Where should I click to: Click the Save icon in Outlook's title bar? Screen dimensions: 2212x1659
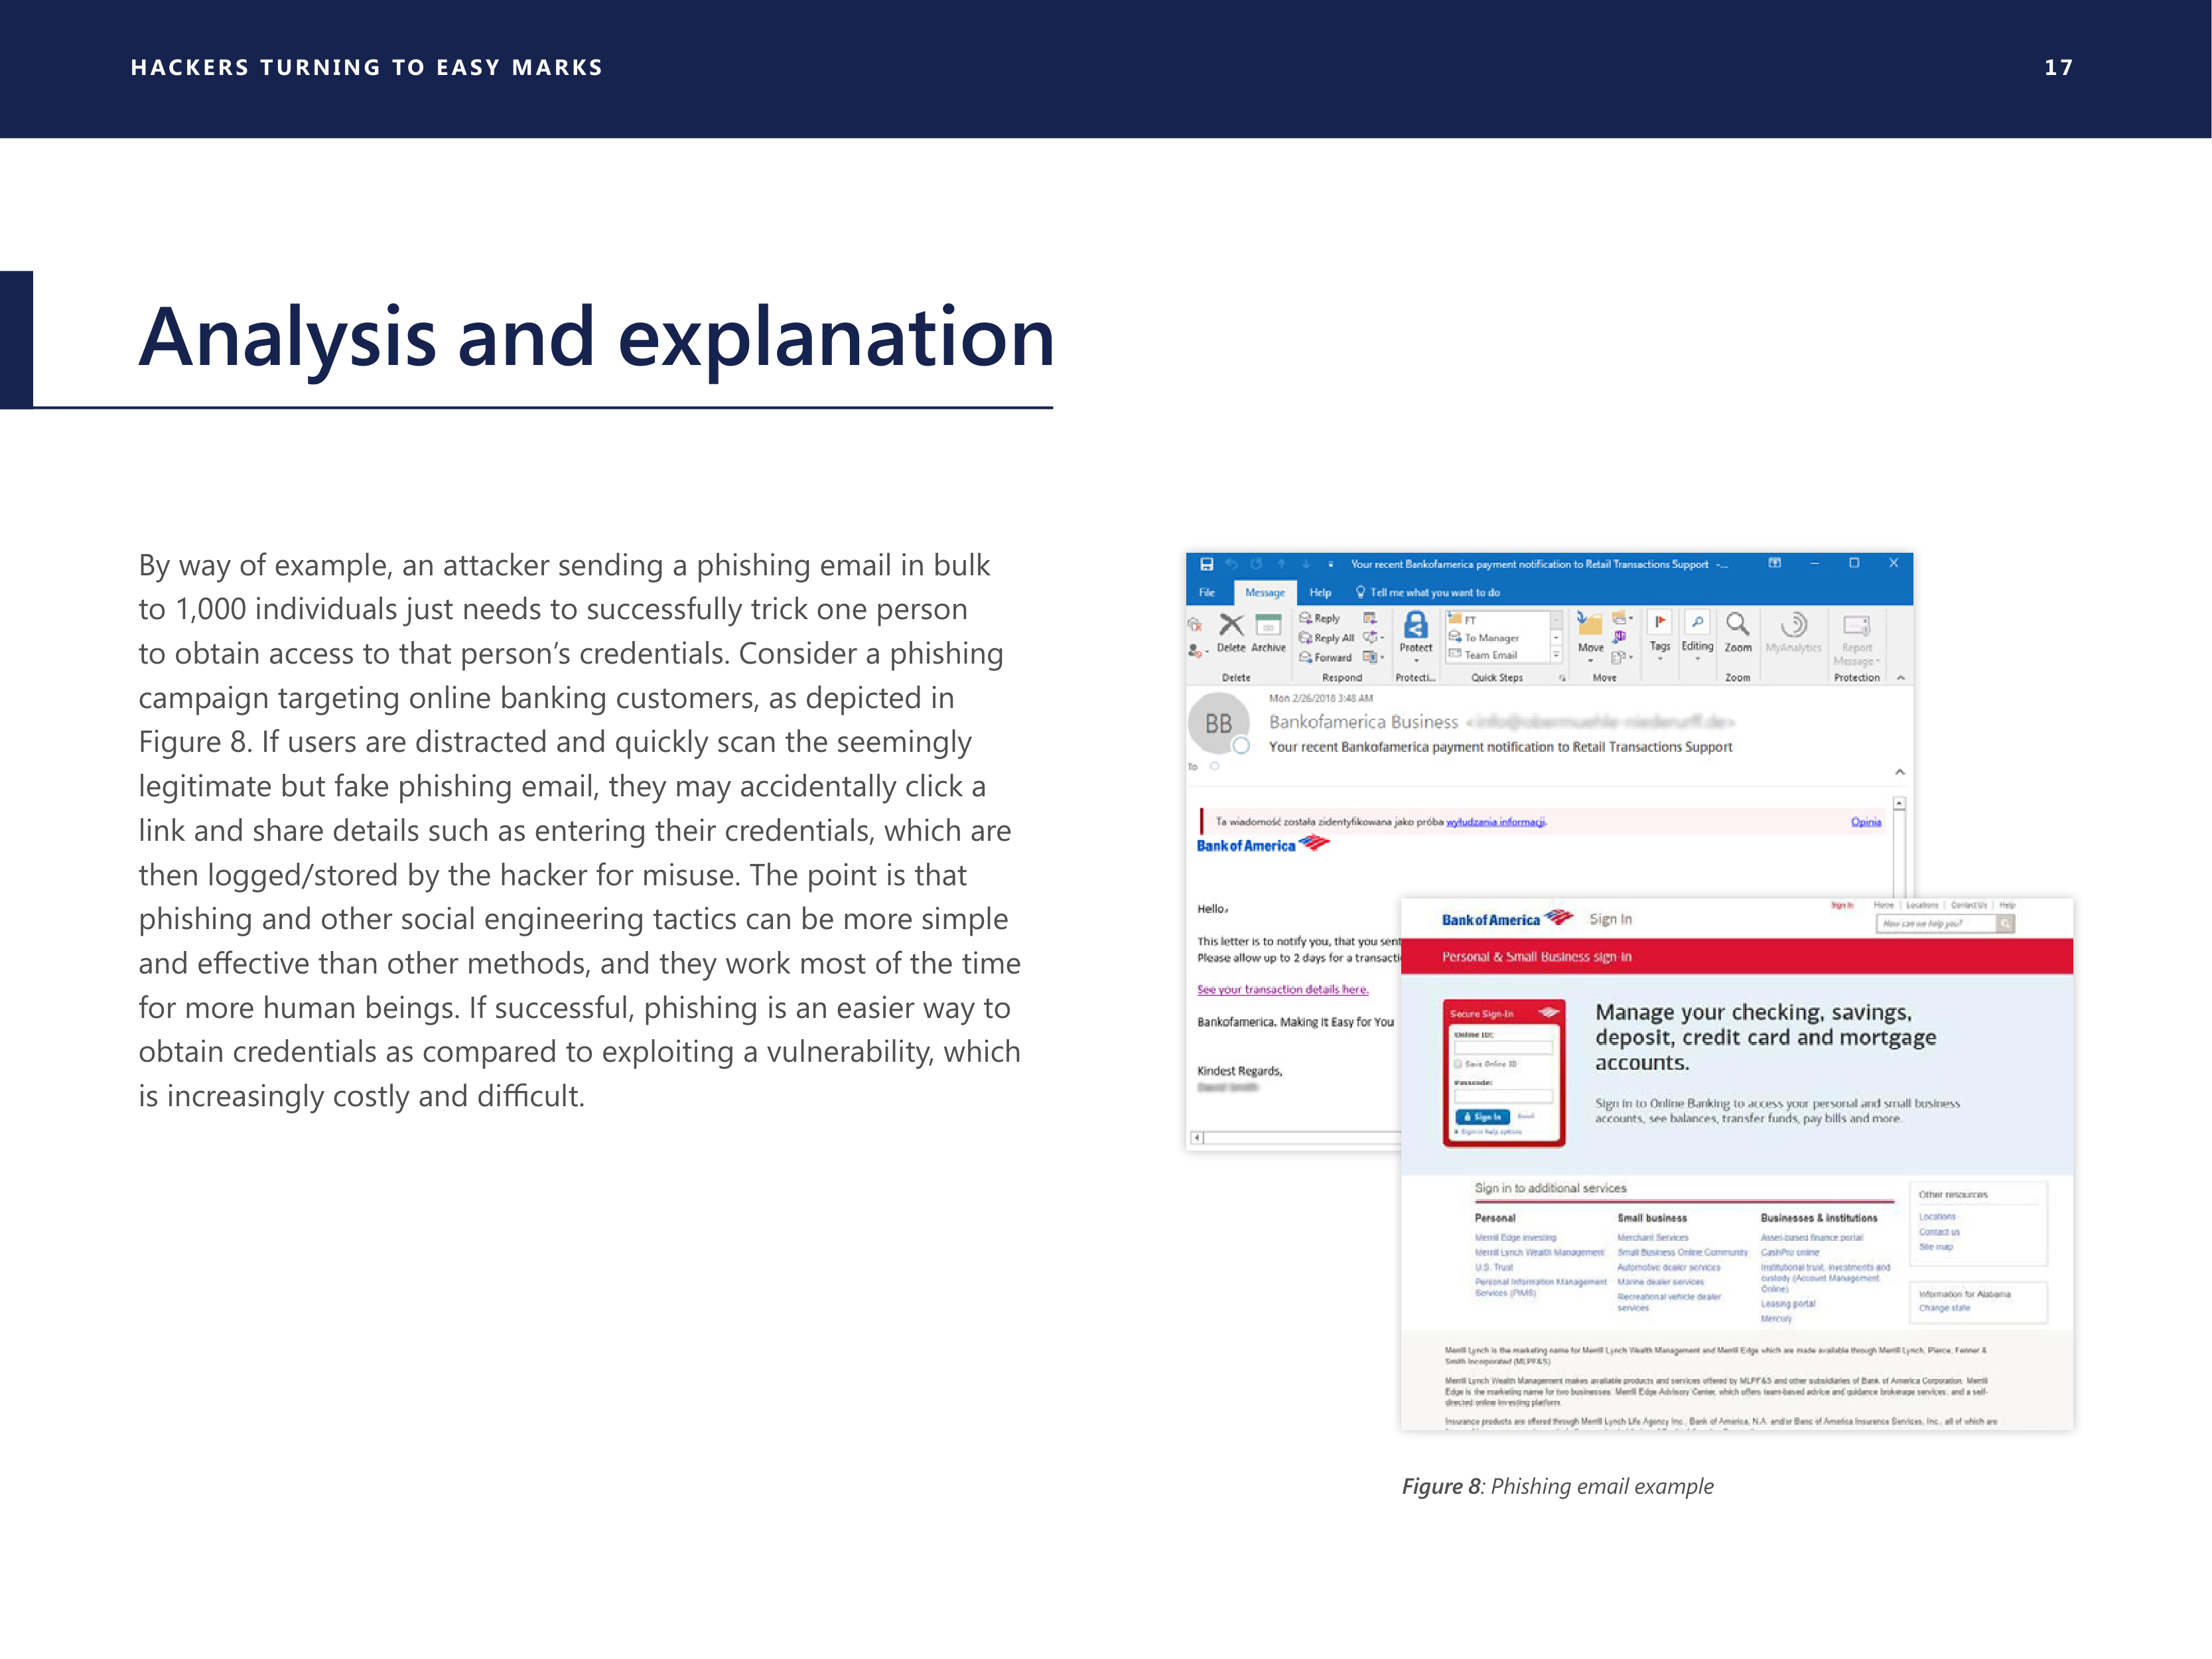tap(1207, 564)
